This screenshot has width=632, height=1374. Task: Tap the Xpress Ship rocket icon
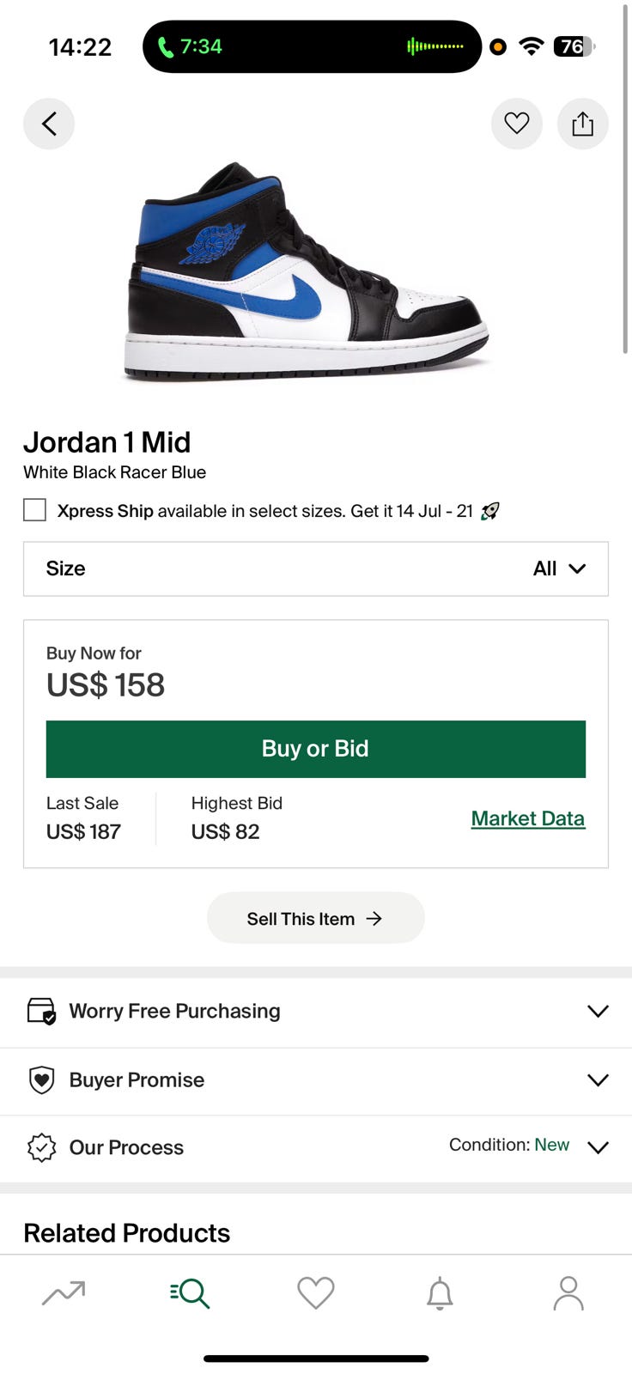[x=490, y=511]
